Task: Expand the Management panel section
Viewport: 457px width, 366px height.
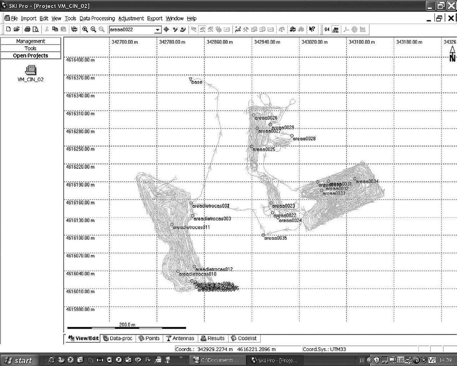Action: [31, 41]
